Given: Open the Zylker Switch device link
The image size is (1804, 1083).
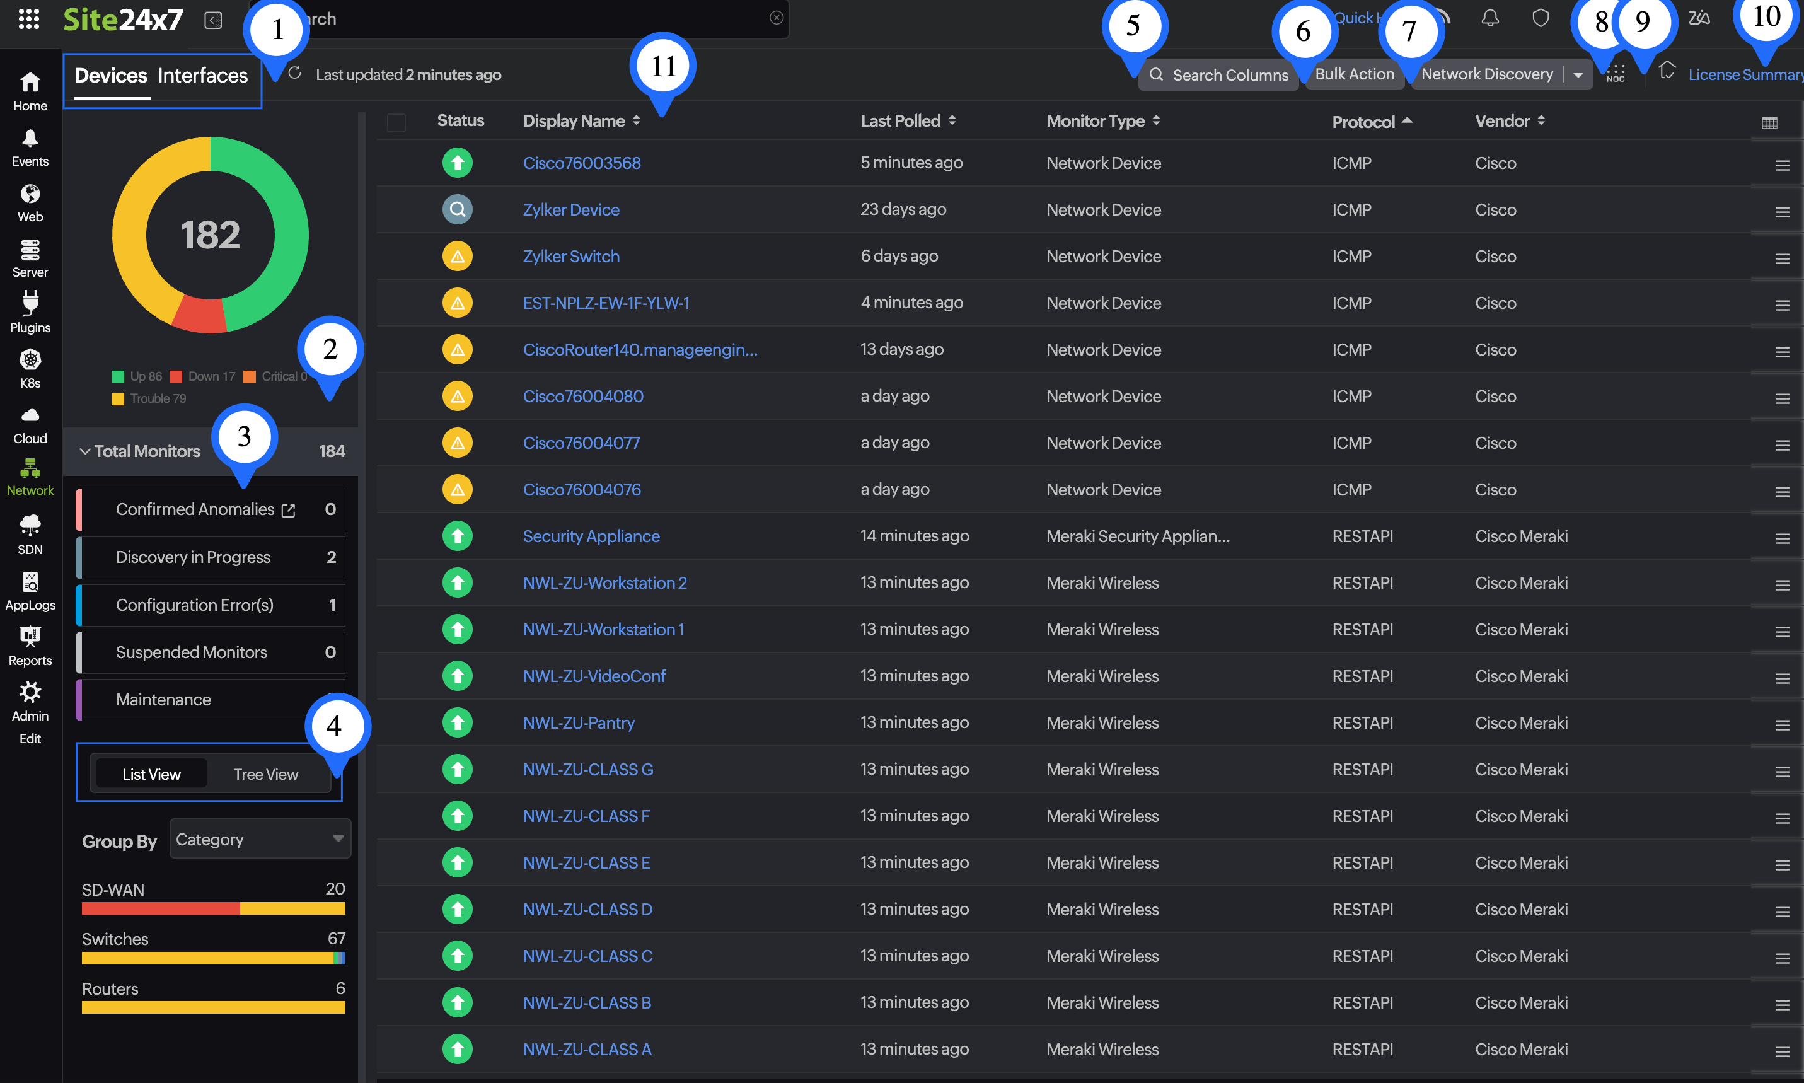Looking at the screenshot, I should [x=571, y=256].
